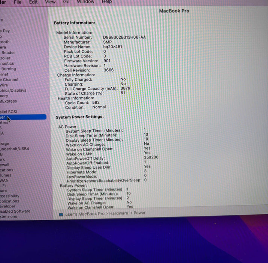Select the Thunderbolt/USB4 sidebar item
The width and height of the screenshot is (268, 263).
tap(15, 149)
